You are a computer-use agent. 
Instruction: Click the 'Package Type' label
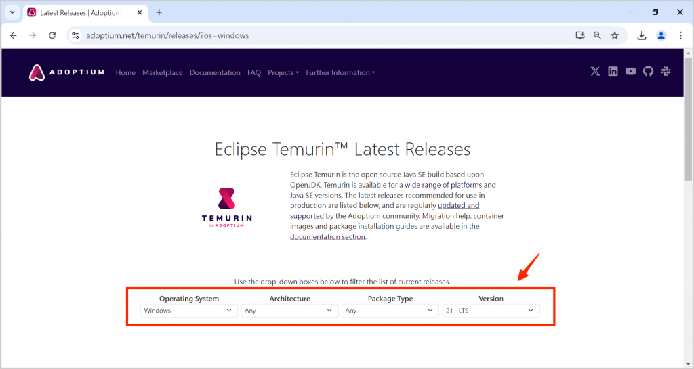pos(390,299)
